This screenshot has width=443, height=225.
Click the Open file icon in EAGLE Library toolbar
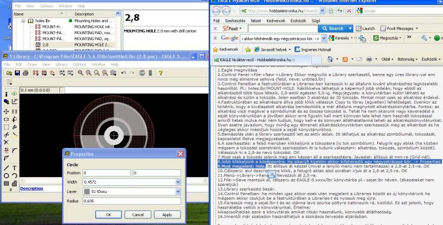coord(9,73)
